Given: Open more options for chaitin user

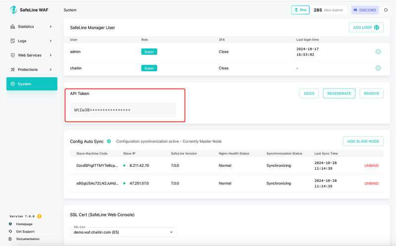Looking at the screenshot, I should [x=378, y=68].
